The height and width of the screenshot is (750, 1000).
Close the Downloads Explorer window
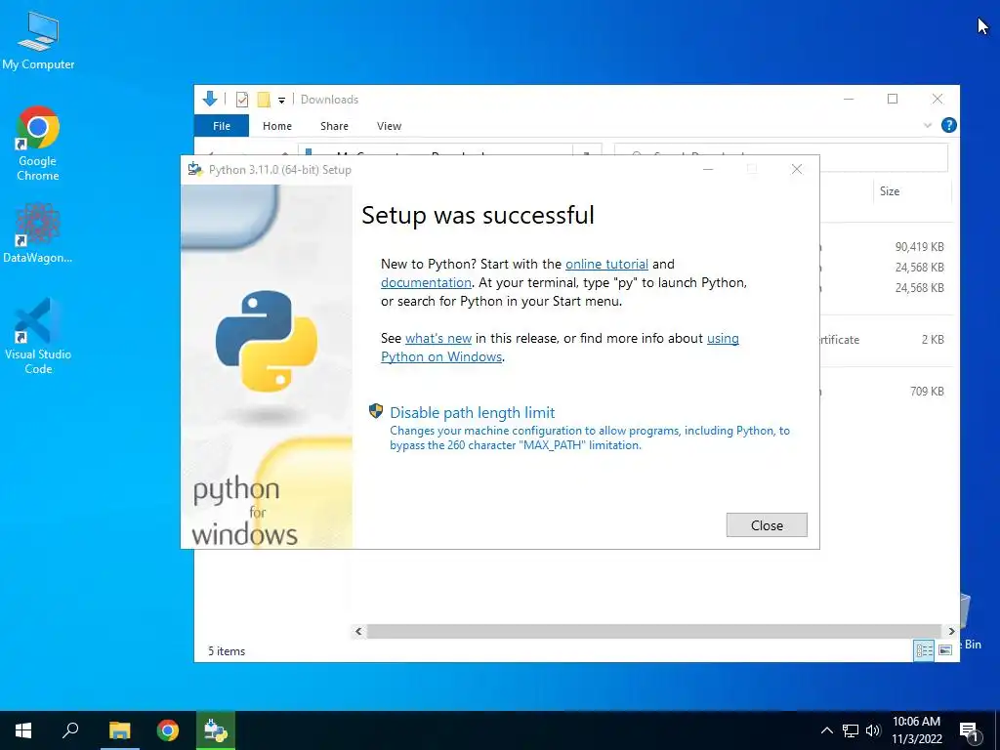point(937,99)
